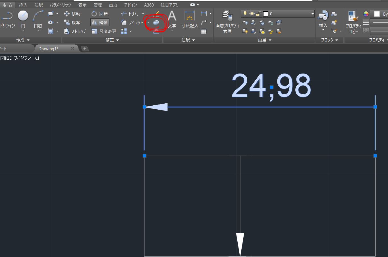This screenshot has width=388, height=257.
Task: Open Layer Properties Manager (画層プロパティ管理)
Action: pos(227,22)
